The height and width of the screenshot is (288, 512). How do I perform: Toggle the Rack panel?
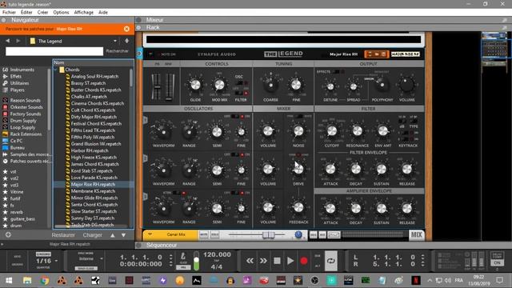(x=138, y=27)
